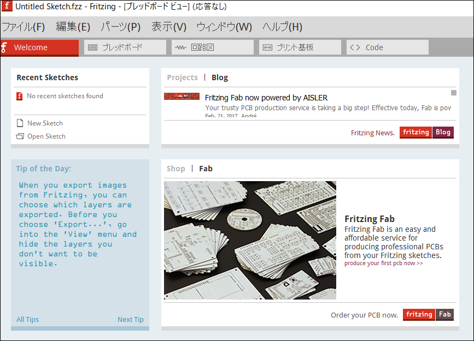
Task: Click the fritzing Blog button
Action: (426, 132)
